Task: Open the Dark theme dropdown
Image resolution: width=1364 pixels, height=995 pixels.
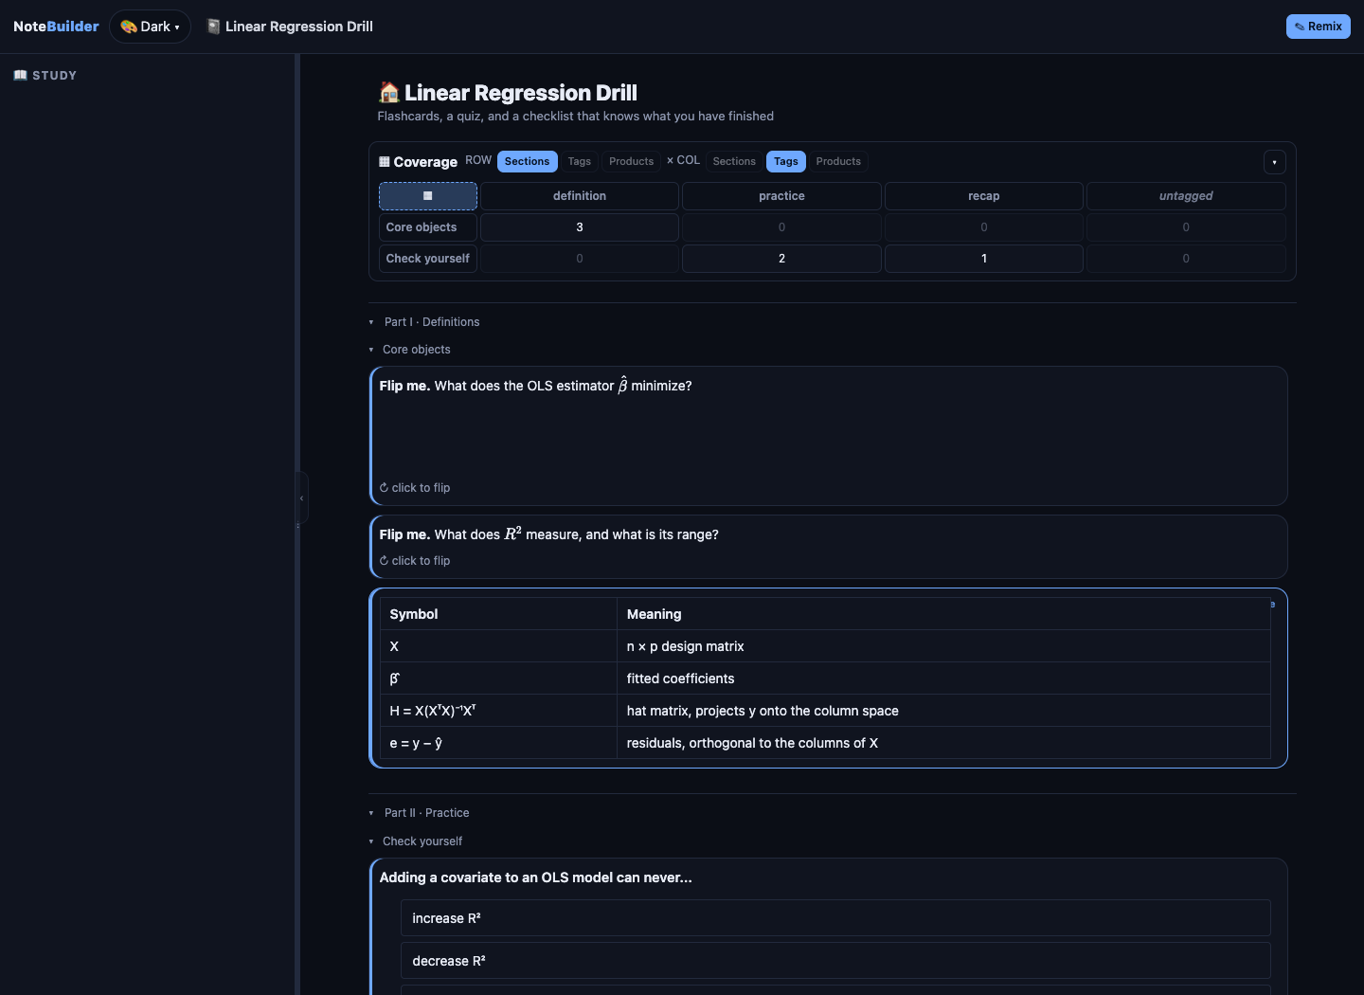Action: point(150,27)
